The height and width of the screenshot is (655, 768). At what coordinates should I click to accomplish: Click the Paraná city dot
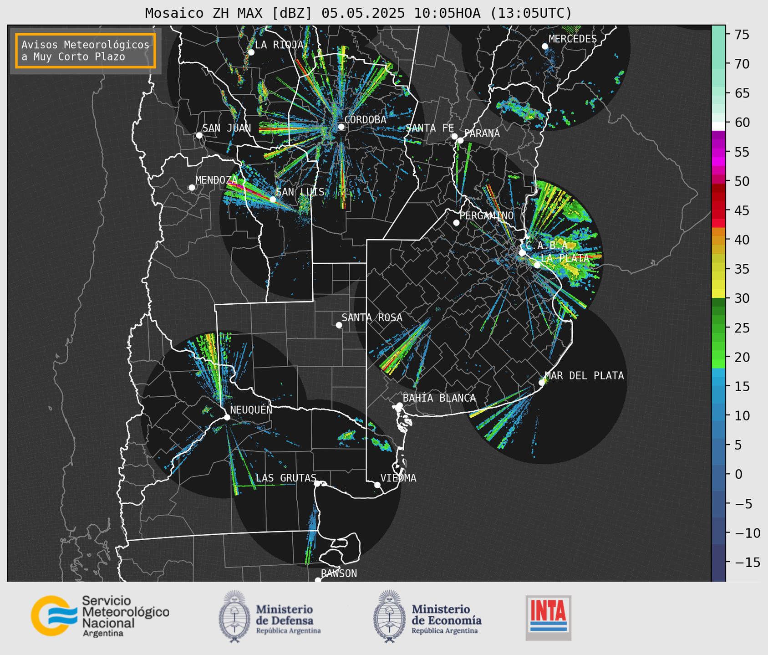click(460, 140)
